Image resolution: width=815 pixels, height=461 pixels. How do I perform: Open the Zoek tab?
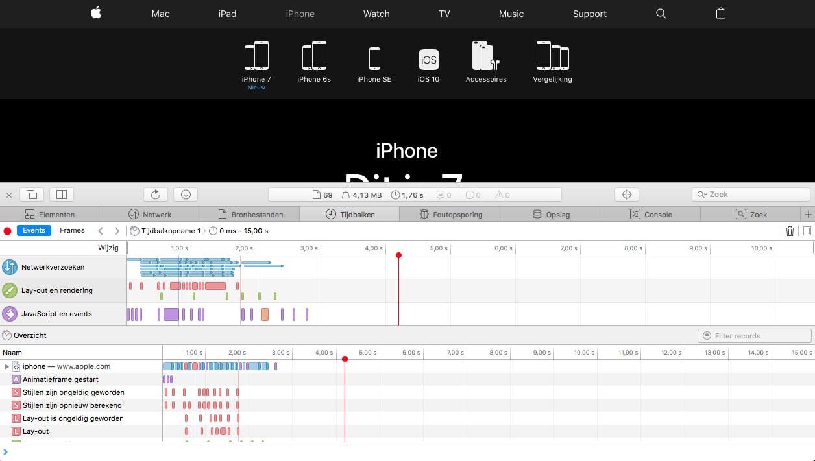(x=751, y=214)
